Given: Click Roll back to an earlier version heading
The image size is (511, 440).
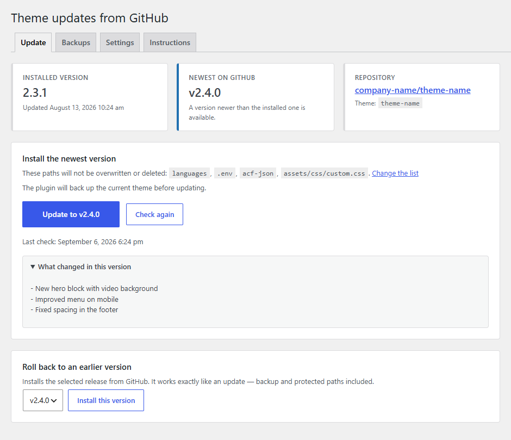Looking at the screenshot, I should (77, 367).
